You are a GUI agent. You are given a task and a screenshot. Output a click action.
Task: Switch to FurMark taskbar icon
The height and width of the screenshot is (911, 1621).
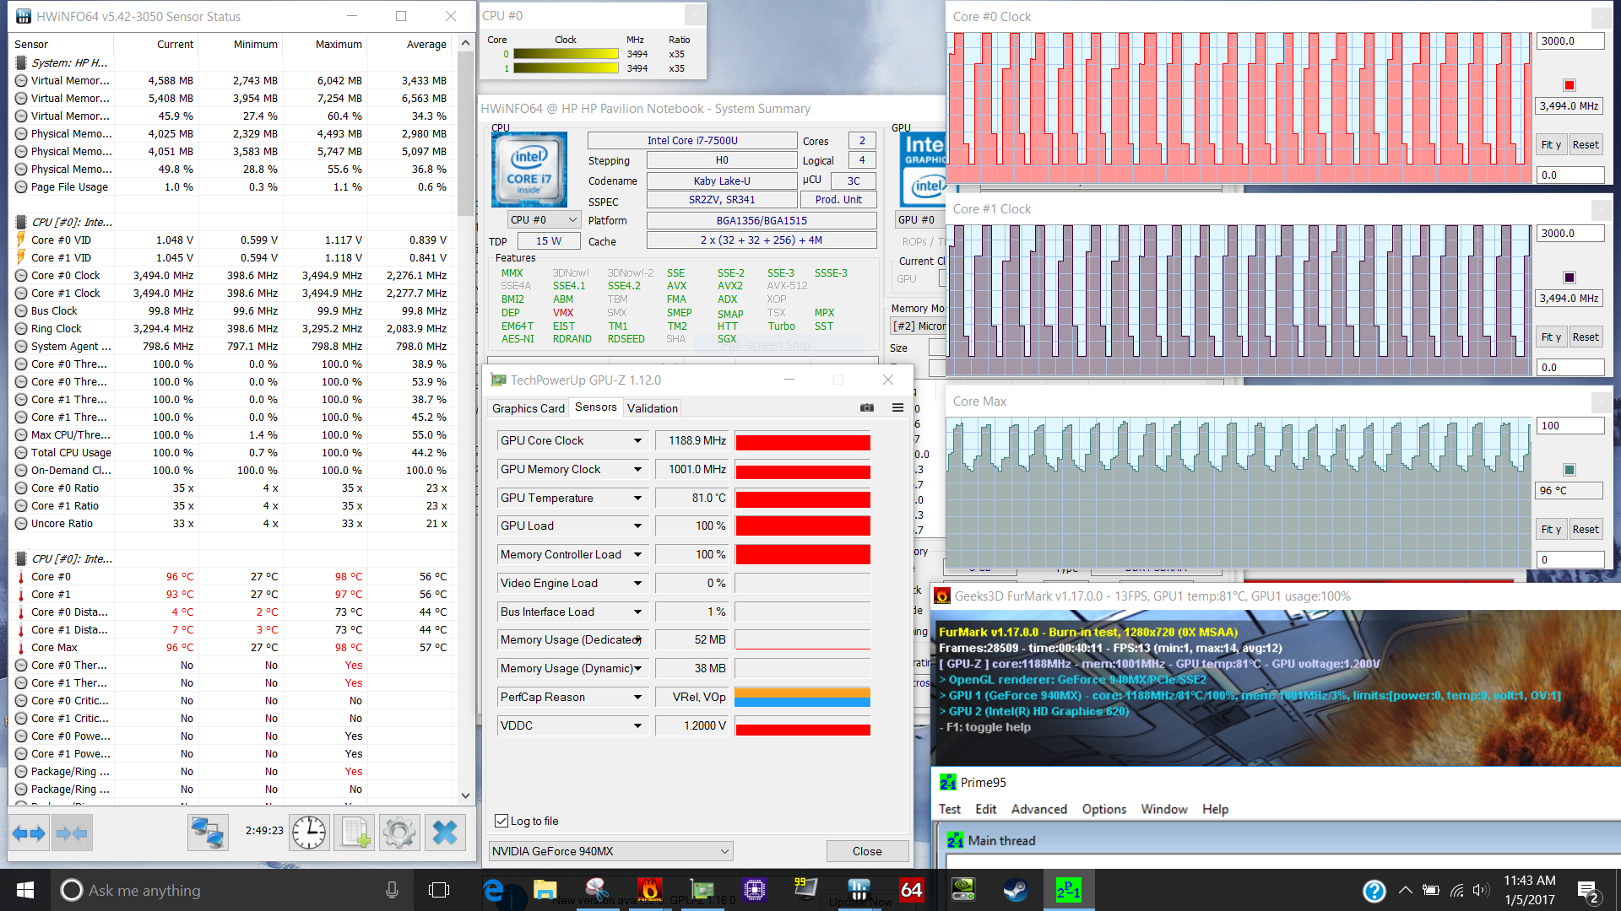click(x=650, y=889)
